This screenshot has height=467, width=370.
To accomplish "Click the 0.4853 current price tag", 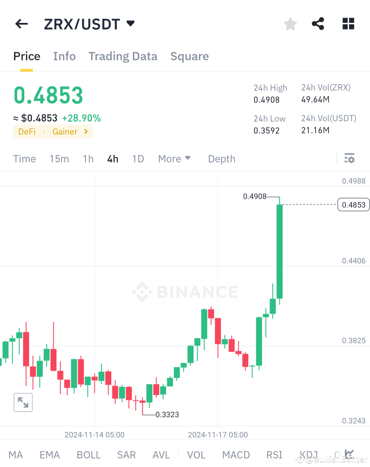I will 353,205.
